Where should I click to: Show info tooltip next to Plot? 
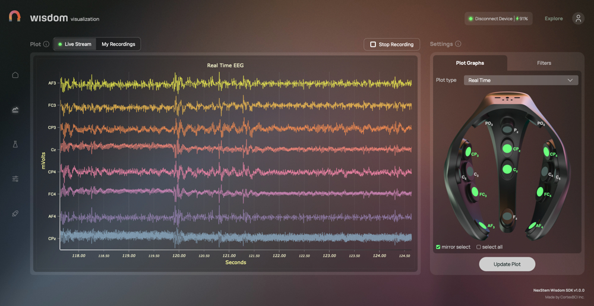46,44
